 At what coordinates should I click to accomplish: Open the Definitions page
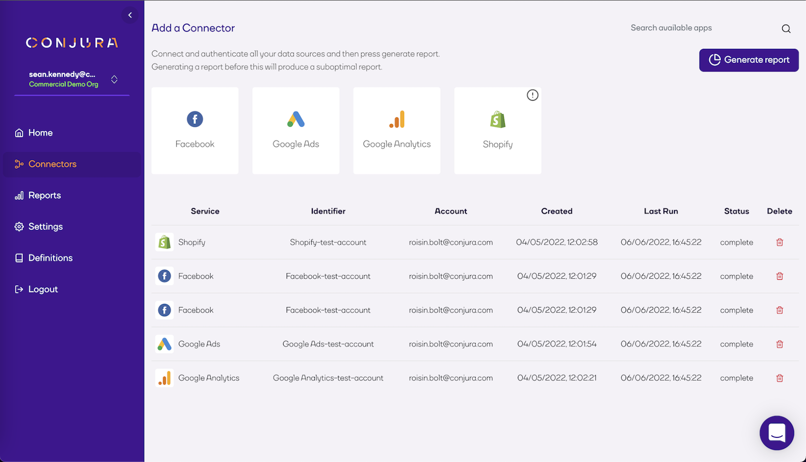tap(50, 258)
